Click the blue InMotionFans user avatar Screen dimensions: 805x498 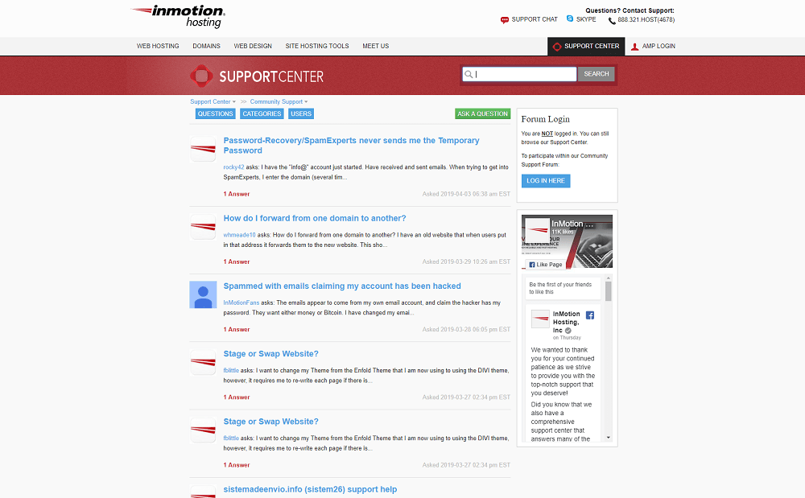point(204,295)
